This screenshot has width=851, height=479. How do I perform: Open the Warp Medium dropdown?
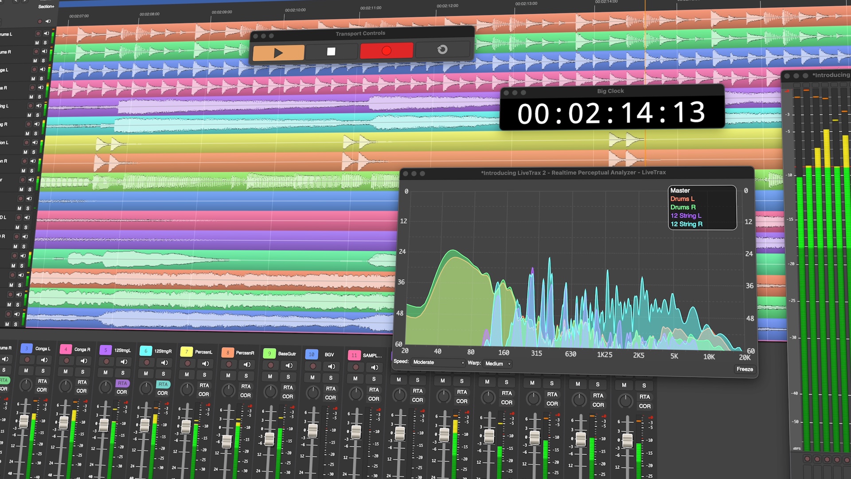[498, 364]
